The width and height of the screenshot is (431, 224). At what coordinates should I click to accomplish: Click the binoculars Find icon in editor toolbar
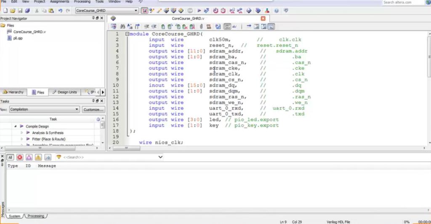(123, 27)
